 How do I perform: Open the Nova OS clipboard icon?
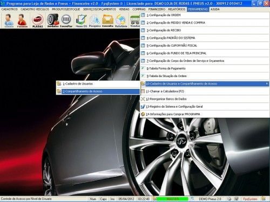point(81,20)
